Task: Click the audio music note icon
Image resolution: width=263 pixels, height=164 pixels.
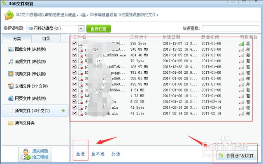Action: click(11, 62)
